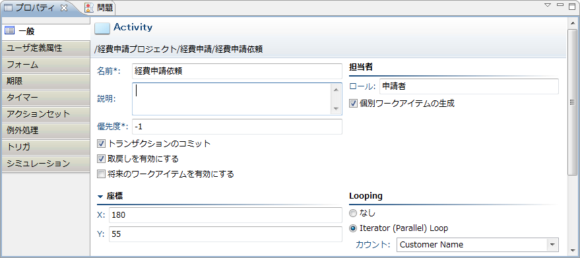This screenshot has width=580, height=258.
Task: Click the プロパティ view table icon
Action: (x=8, y=7)
